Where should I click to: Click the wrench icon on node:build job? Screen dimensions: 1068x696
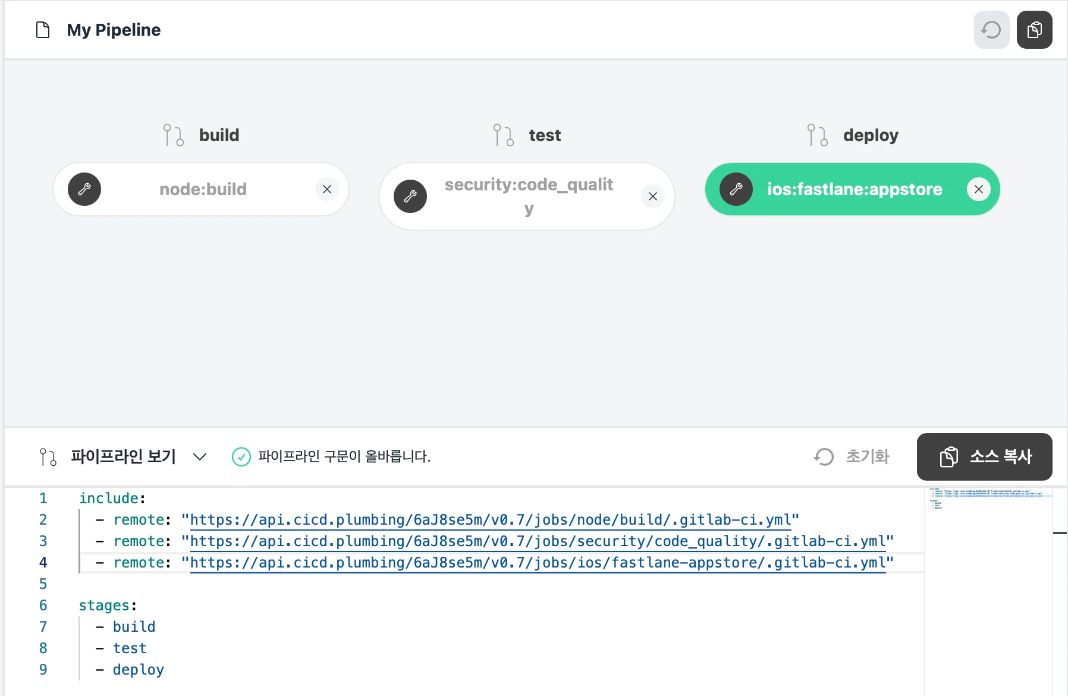[84, 189]
